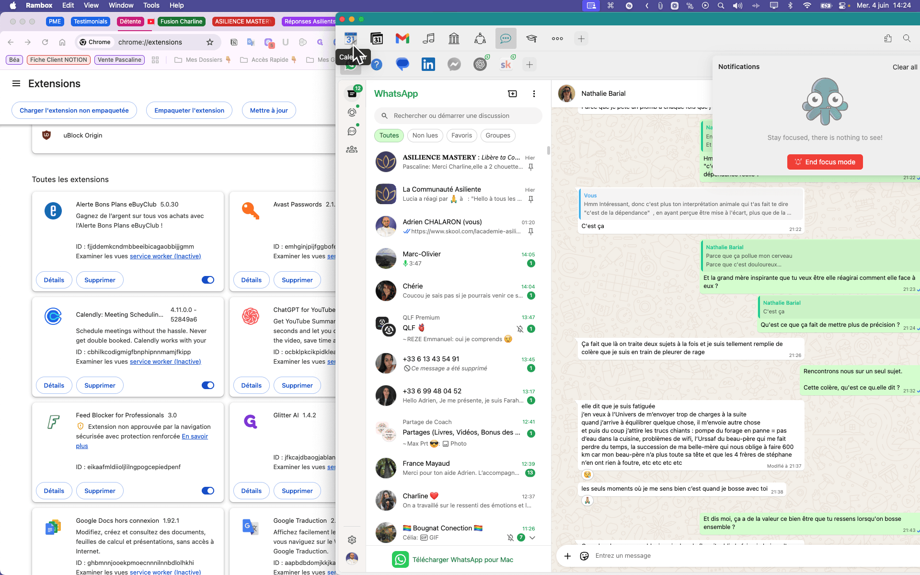Click the Mettre à jour button
The height and width of the screenshot is (575, 920).
point(269,110)
